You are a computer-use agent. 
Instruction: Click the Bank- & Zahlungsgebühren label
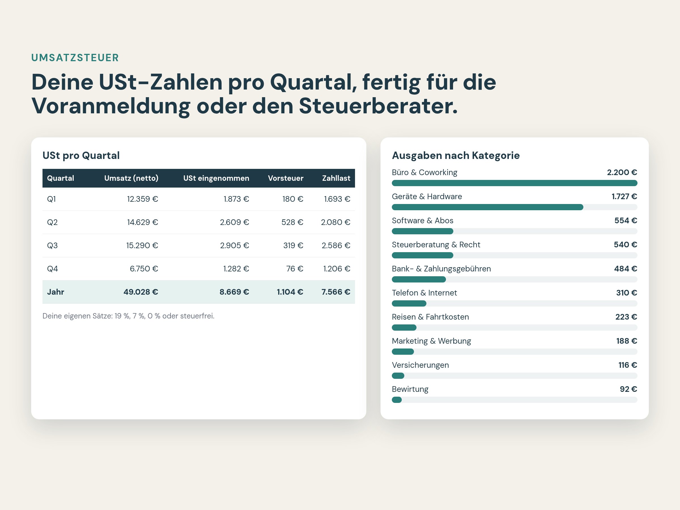(x=441, y=269)
